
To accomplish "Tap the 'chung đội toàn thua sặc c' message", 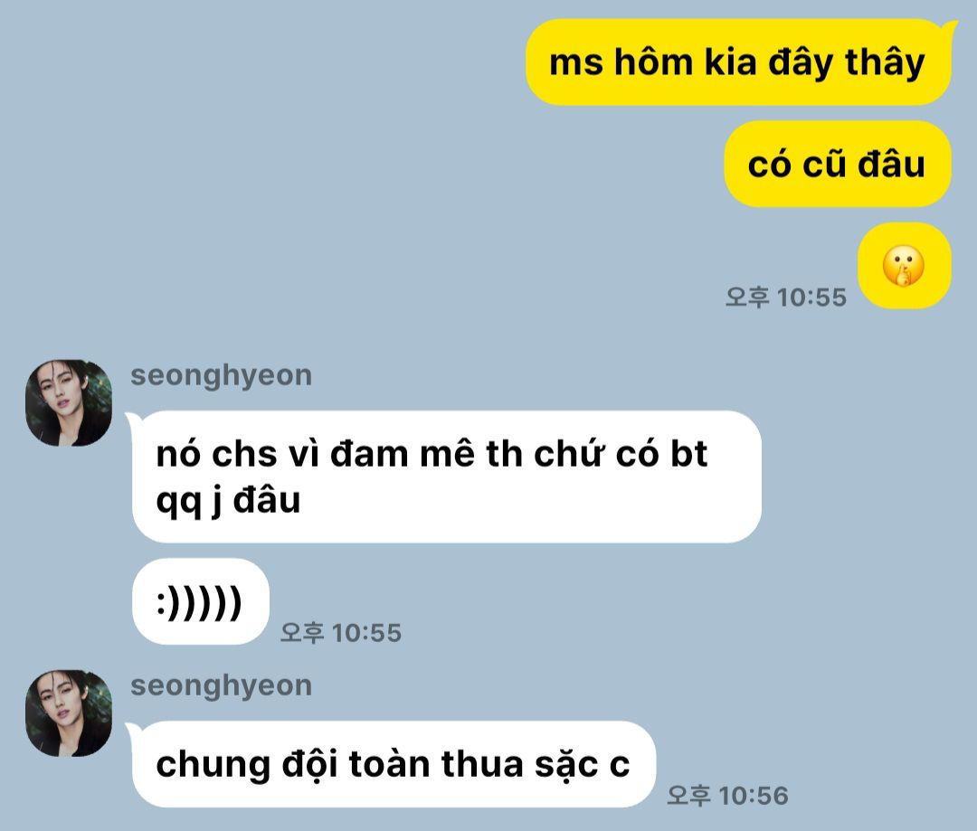I will click(394, 764).
